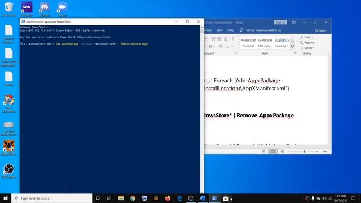Switch to Print Layout view in Word status bar
The width and height of the screenshot is (361, 203).
(273, 151)
